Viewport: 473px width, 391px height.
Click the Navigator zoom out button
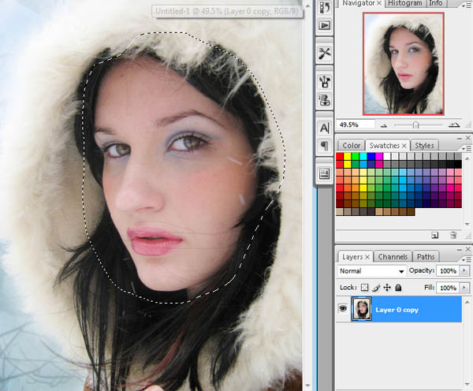[384, 125]
